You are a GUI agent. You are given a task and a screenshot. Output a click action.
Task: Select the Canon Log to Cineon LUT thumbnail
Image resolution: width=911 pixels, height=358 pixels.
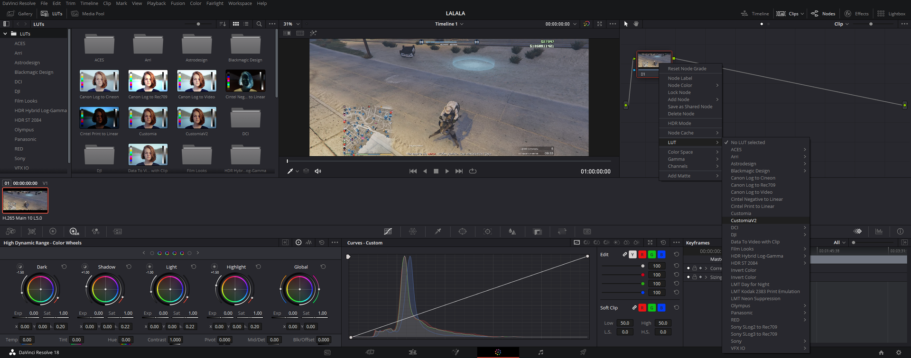(x=99, y=84)
